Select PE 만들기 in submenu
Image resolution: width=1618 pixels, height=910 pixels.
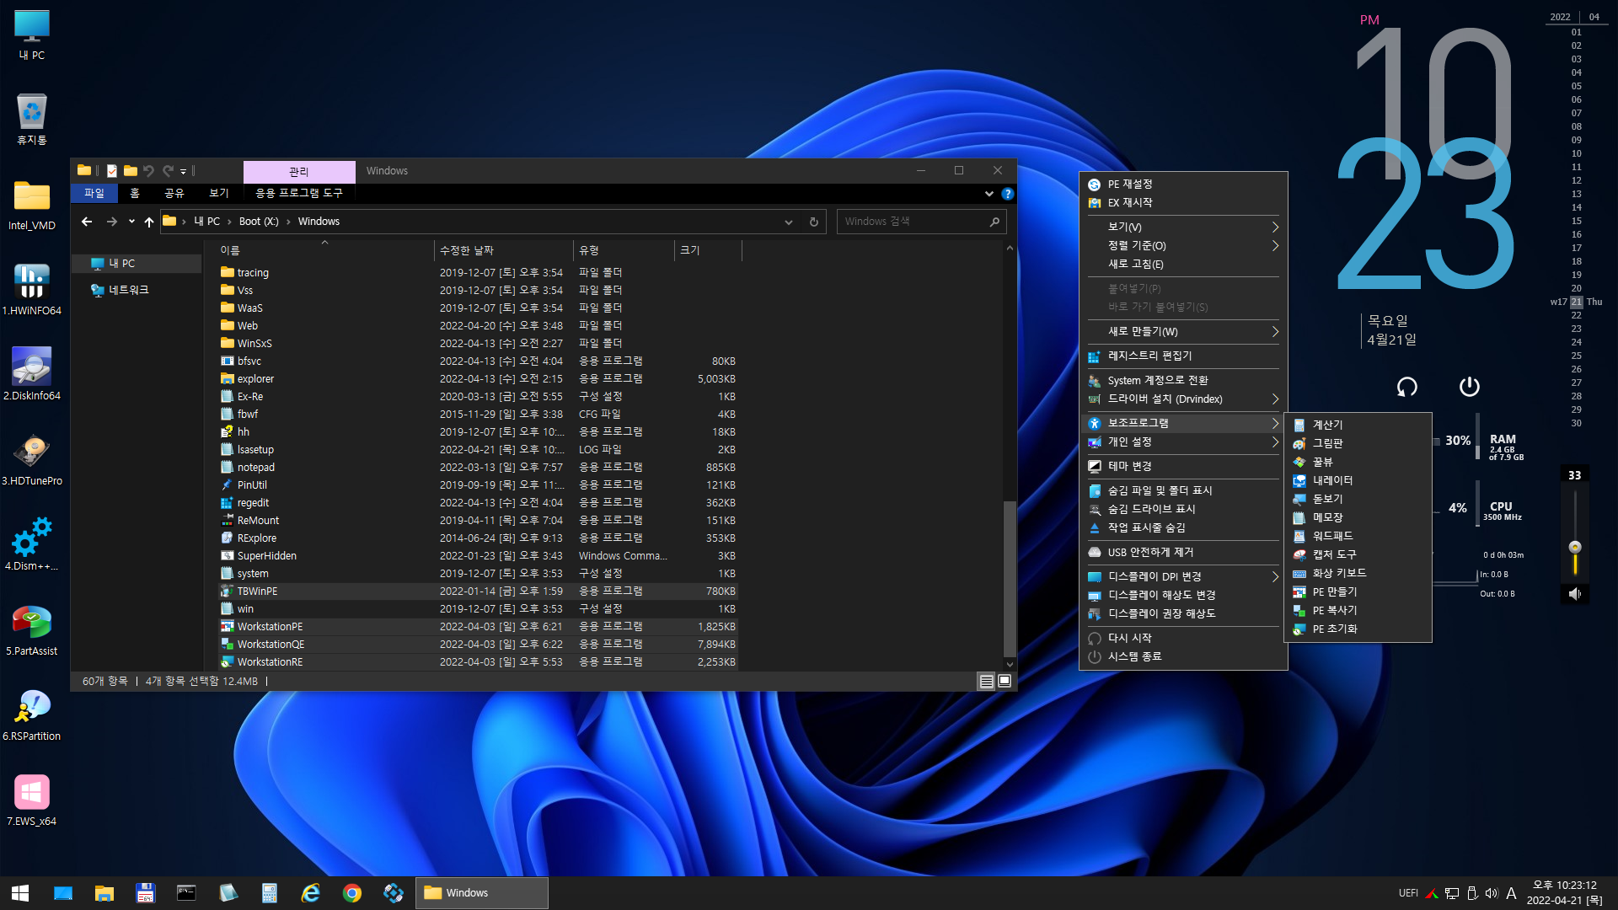tap(1358, 591)
